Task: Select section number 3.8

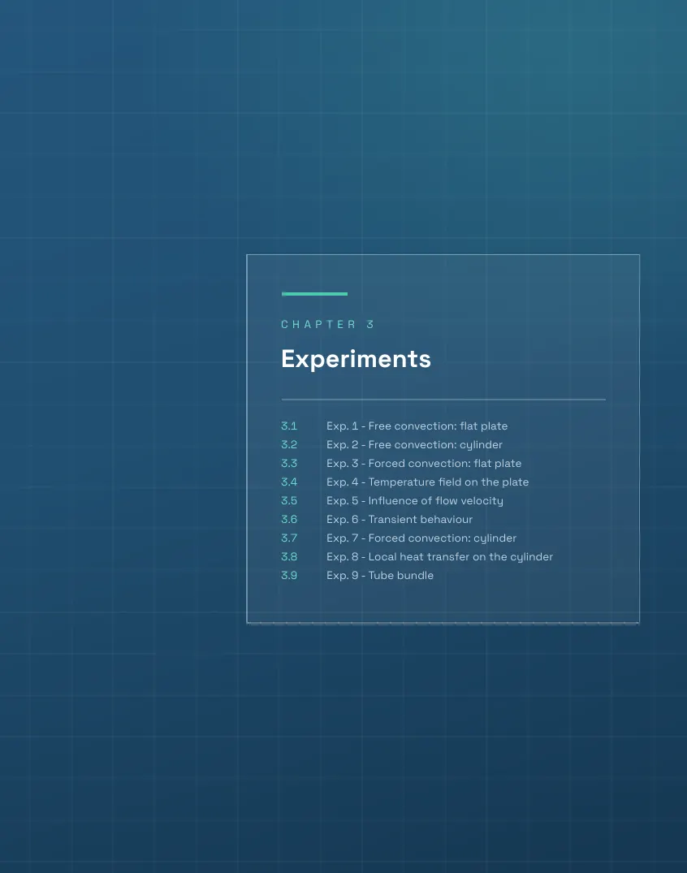Action: [289, 557]
